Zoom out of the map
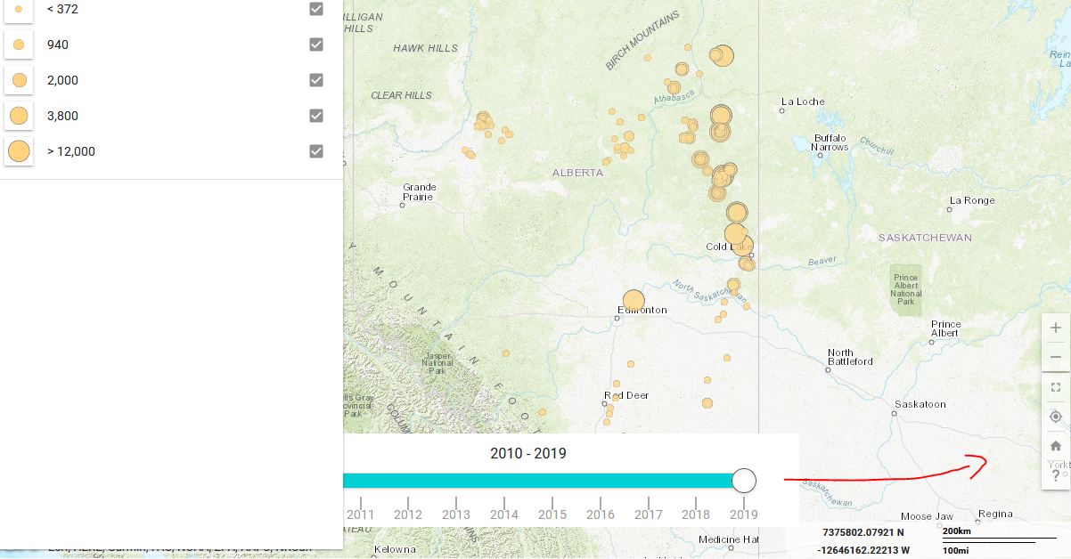Viewport: 1071px width, 559px height. 1056,357
